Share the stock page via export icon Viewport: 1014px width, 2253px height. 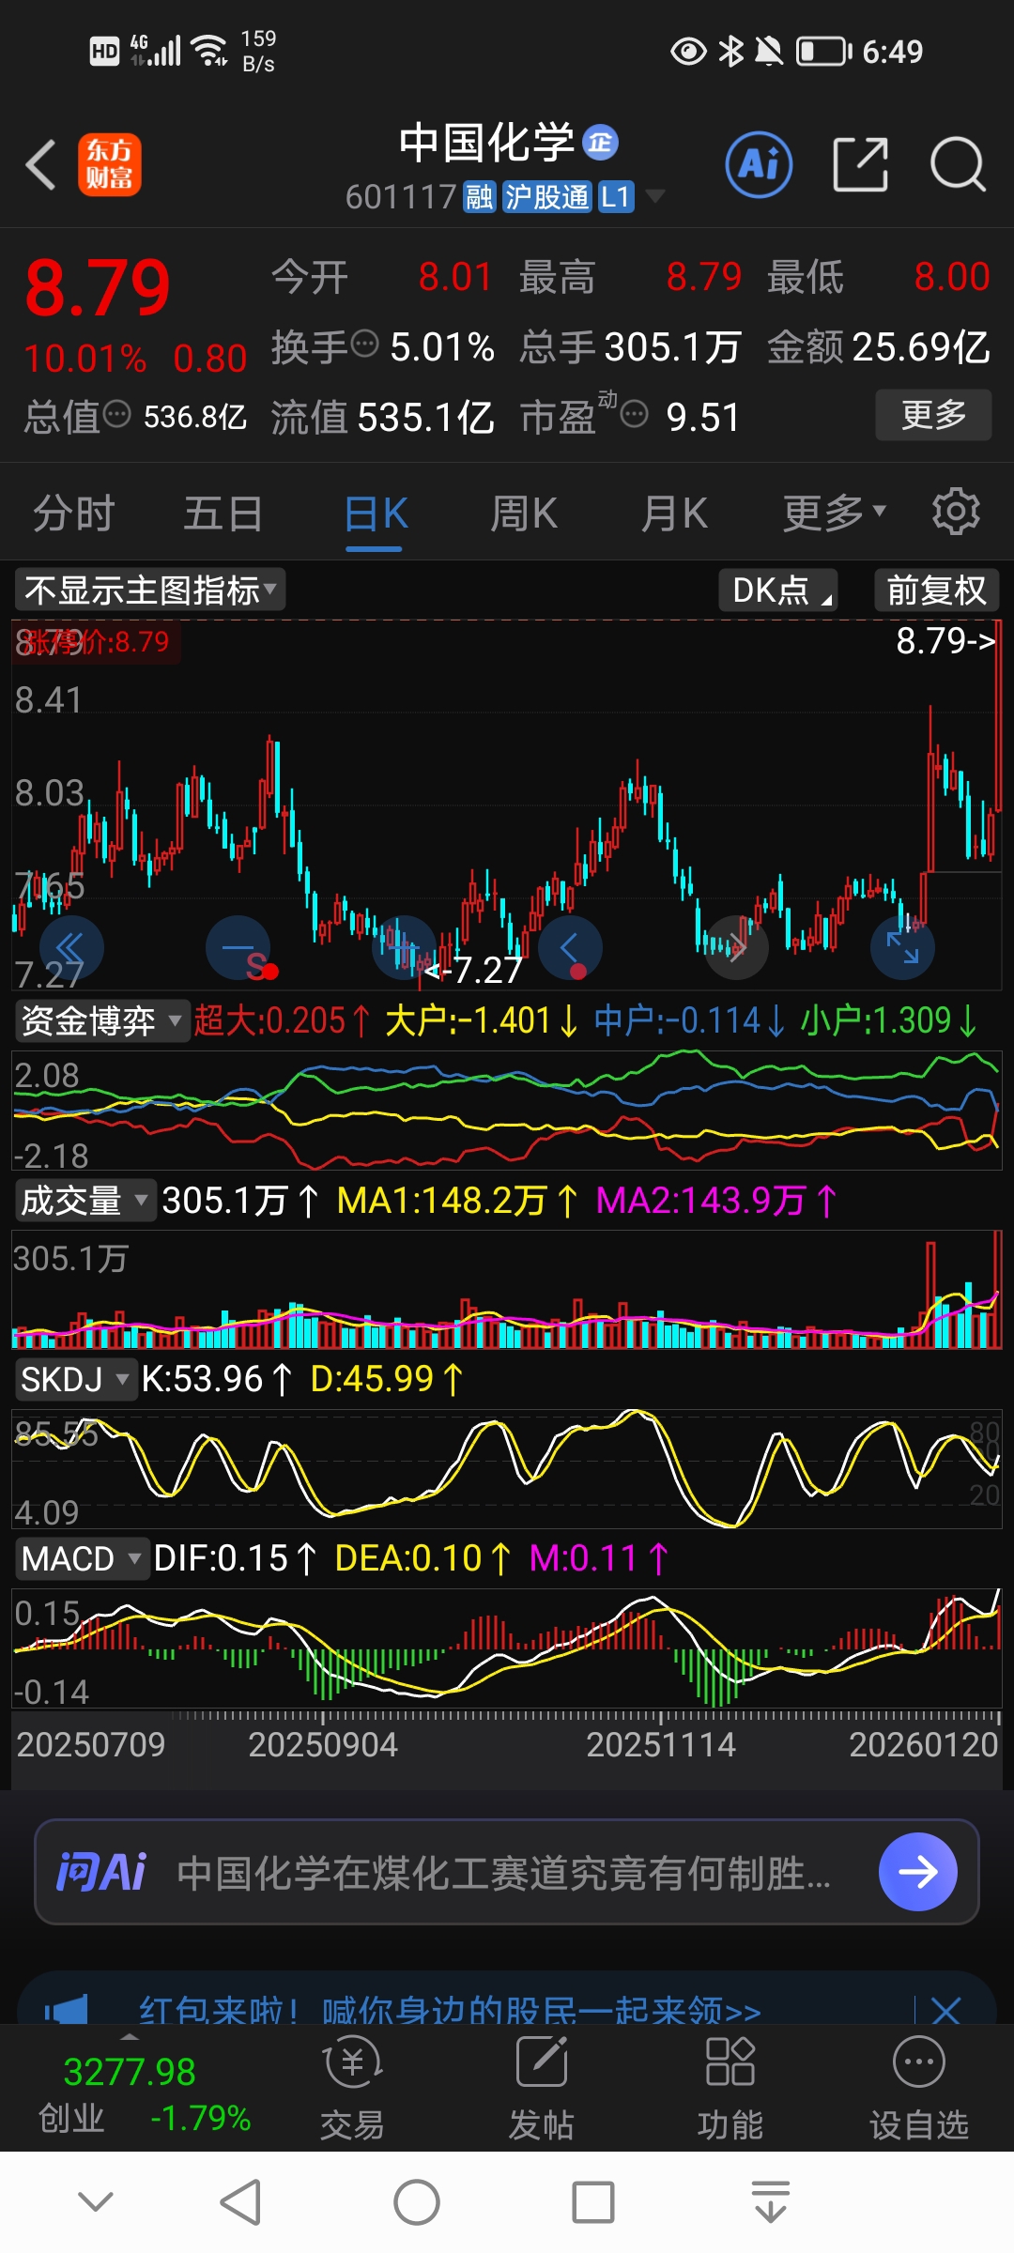click(860, 164)
